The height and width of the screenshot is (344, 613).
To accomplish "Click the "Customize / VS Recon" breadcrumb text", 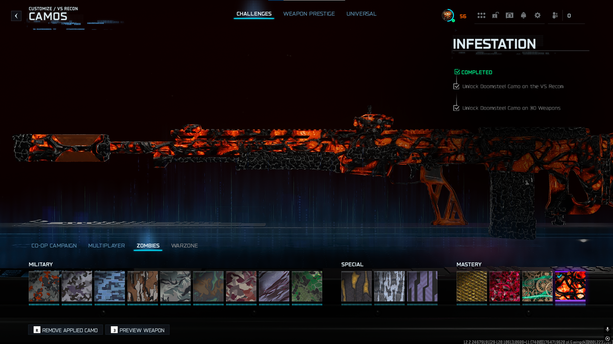I will [53, 9].
